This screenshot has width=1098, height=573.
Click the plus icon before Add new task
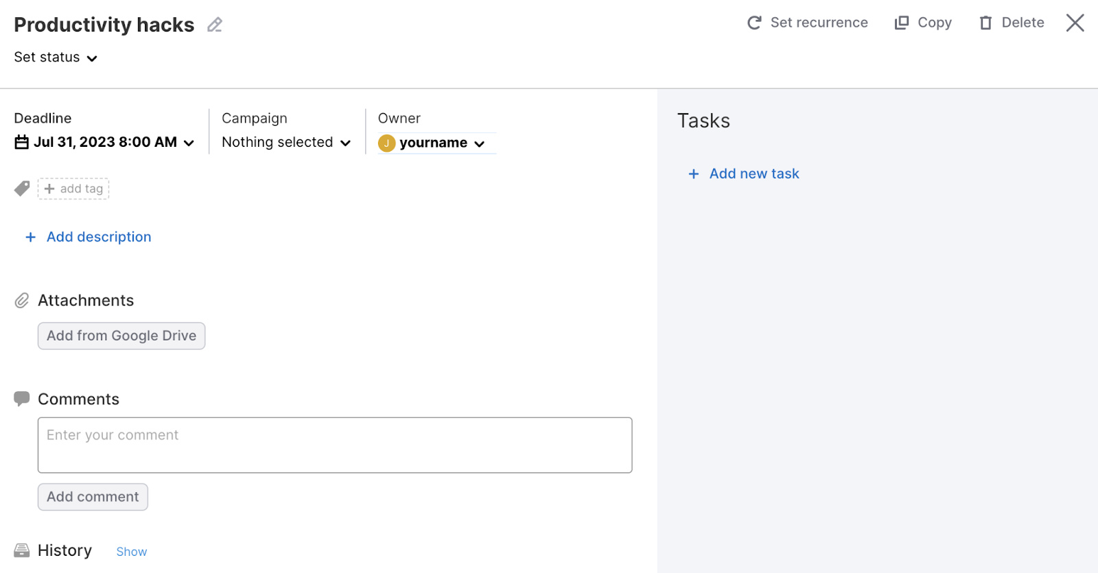tap(694, 174)
